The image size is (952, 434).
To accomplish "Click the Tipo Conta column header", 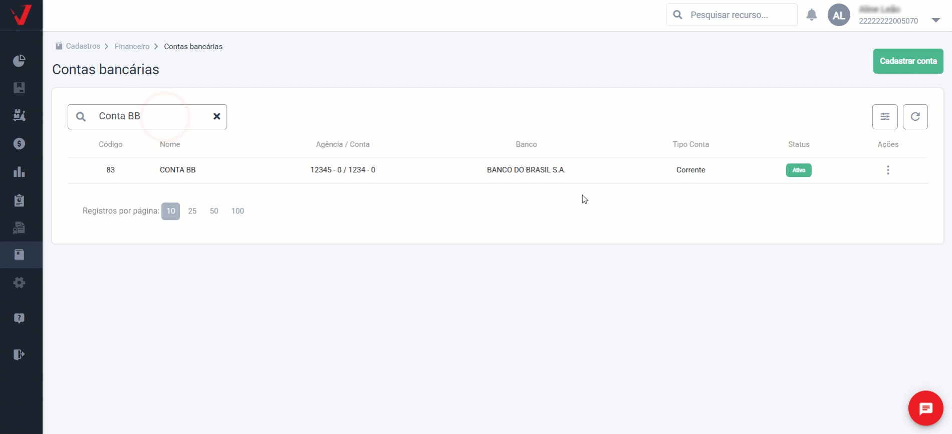I will coord(691,144).
